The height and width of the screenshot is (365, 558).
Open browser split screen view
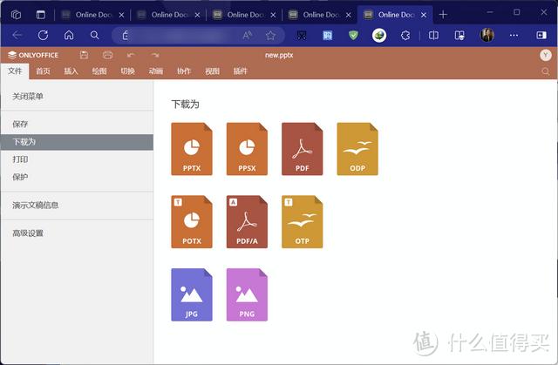[433, 35]
